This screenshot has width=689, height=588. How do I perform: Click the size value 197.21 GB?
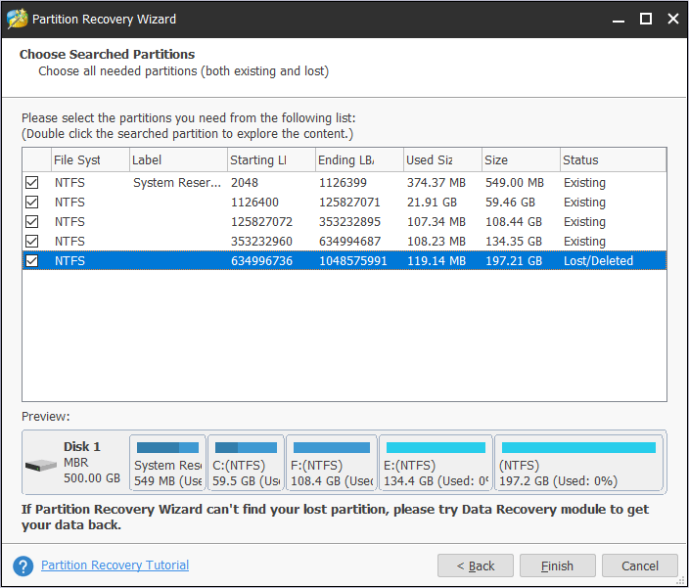coord(514,261)
